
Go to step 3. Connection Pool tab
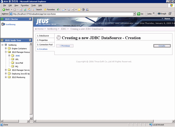[45, 45]
